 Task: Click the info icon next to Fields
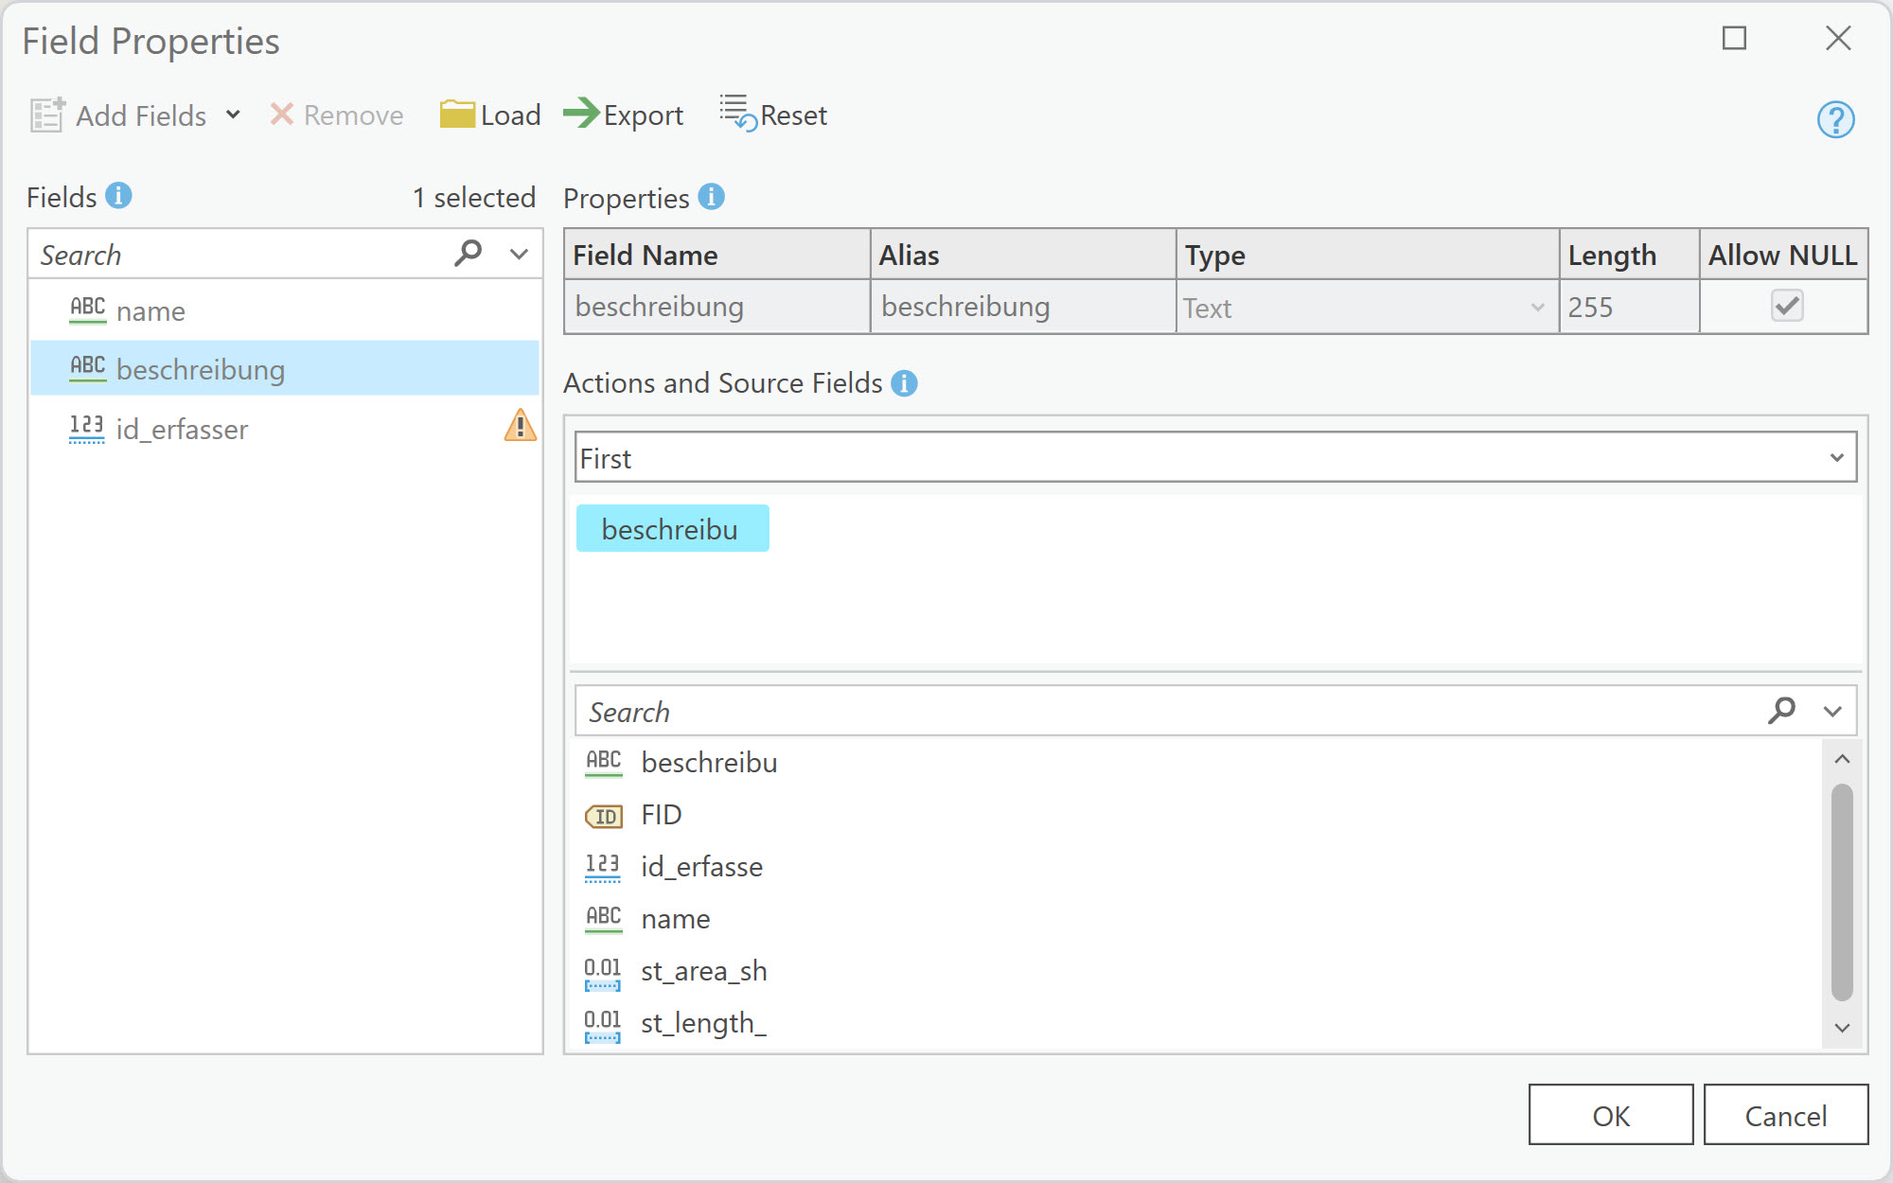pyautogui.click(x=118, y=196)
